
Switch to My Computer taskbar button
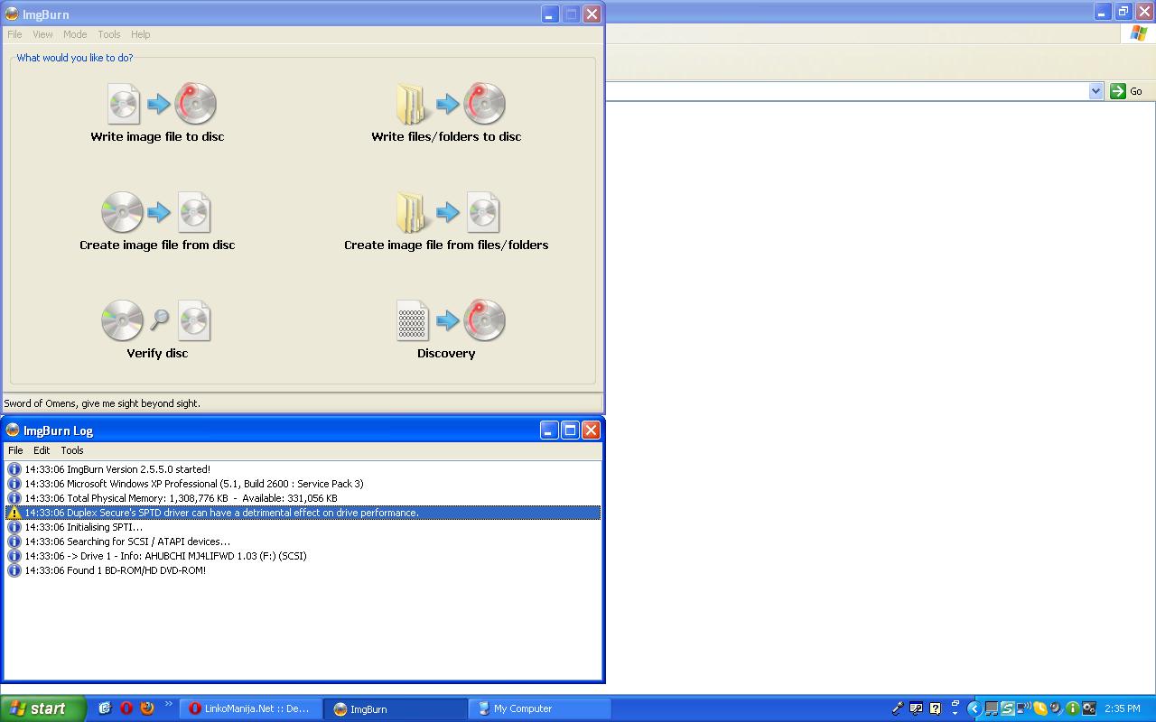pyautogui.click(x=540, y=708)
